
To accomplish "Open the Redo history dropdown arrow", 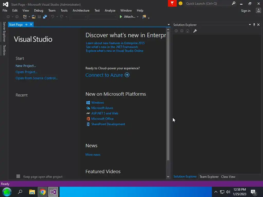I will click(66, 17).
